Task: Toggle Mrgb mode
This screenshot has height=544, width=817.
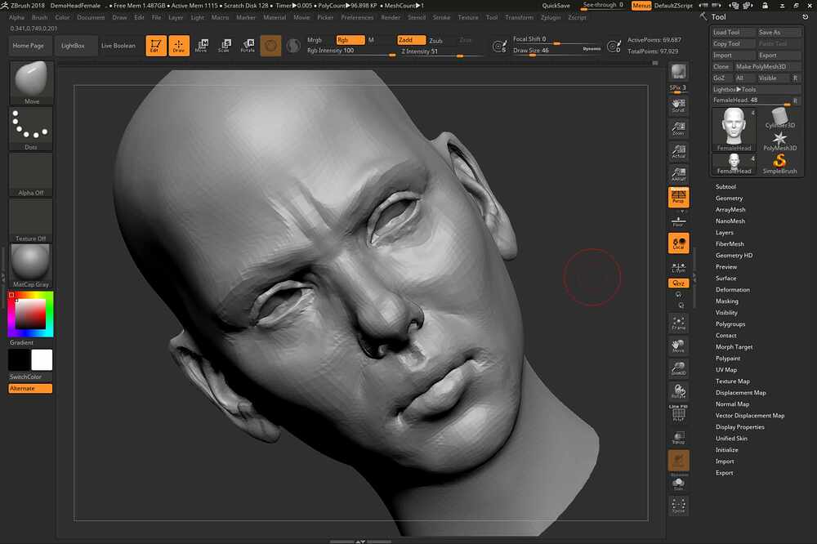Action: click(x=315, y=40)
